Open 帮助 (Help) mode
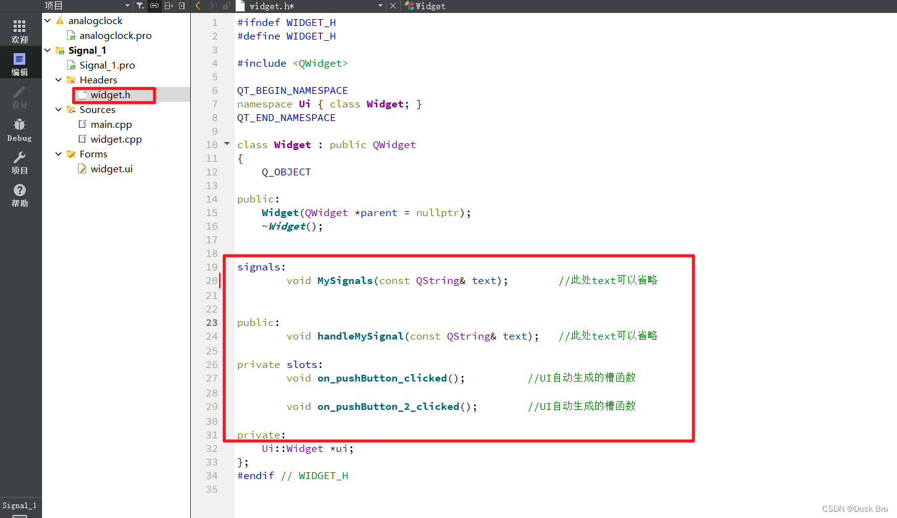This screenshot has height=518, width=897. (x=20, y=195)
